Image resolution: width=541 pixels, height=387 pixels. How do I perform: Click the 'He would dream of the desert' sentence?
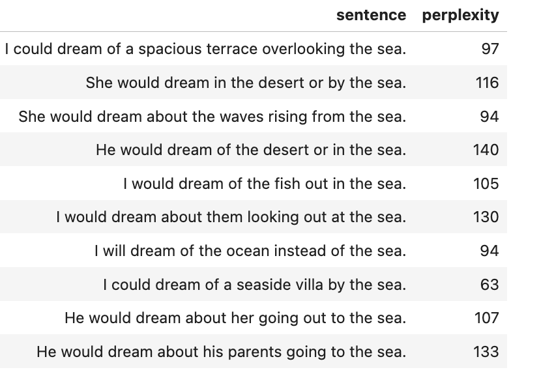251,150
